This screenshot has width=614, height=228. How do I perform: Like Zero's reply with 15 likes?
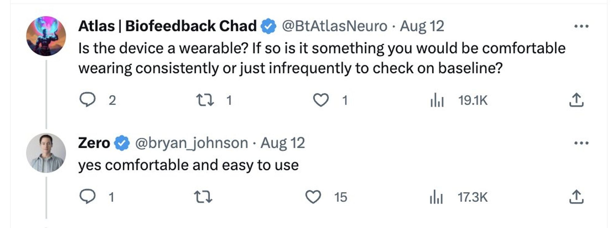coord(313,197)
